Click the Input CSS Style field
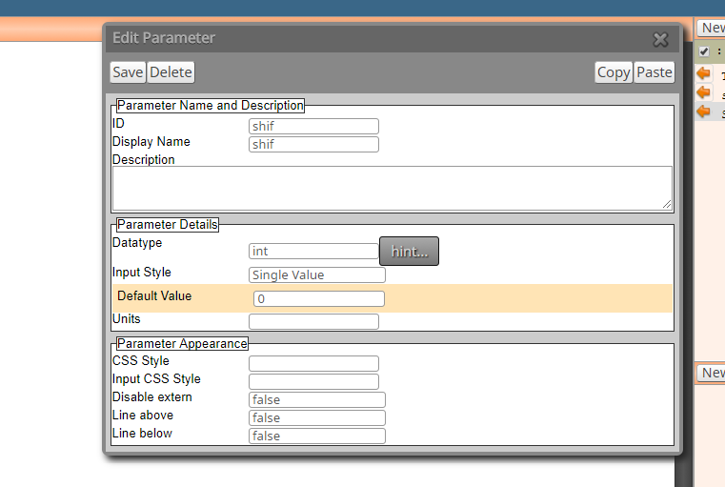The image size is (725, 487). tap(314, 381)
